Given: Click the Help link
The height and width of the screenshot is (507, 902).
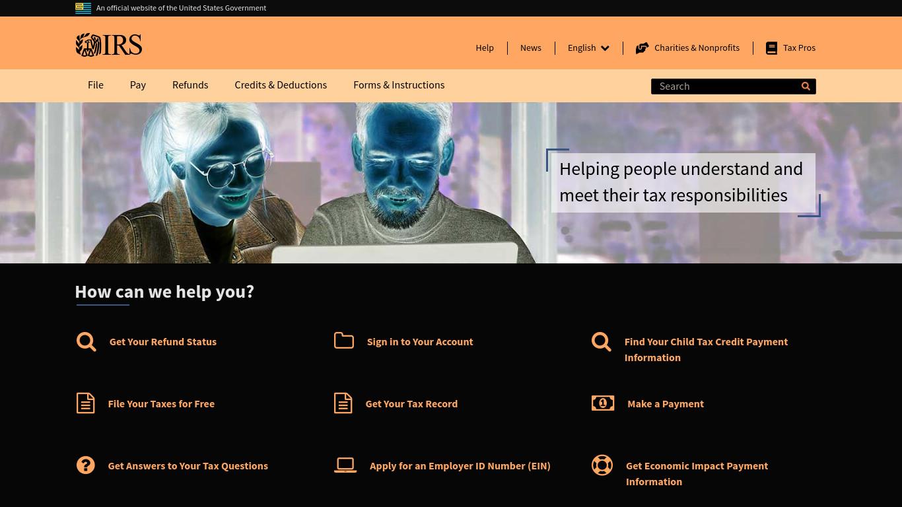Looking at the screenshot, I should (x=485, y=48).
